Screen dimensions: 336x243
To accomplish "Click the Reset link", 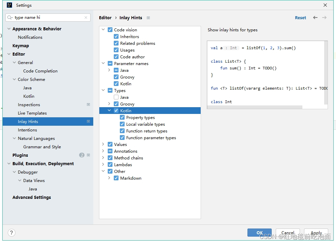I will tap(300, 18).
